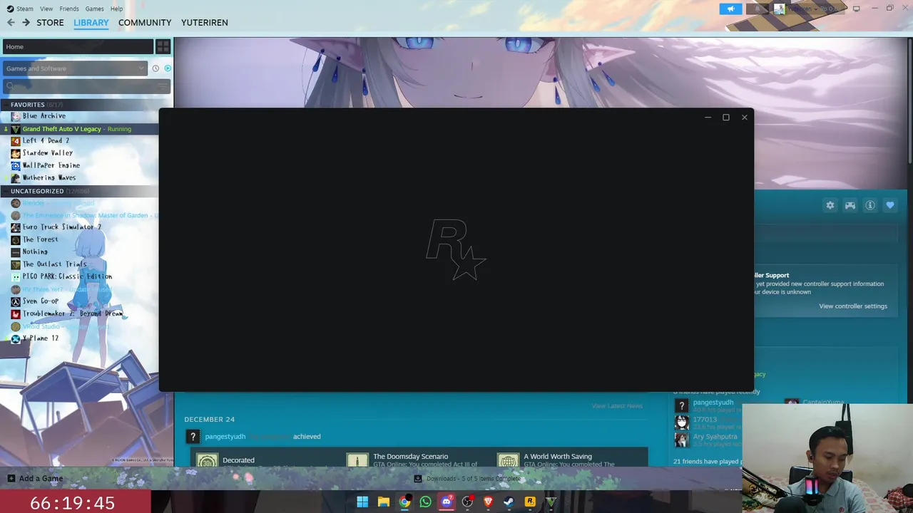
Task: Open game settings gear icon
Action: tap(830, 205)
